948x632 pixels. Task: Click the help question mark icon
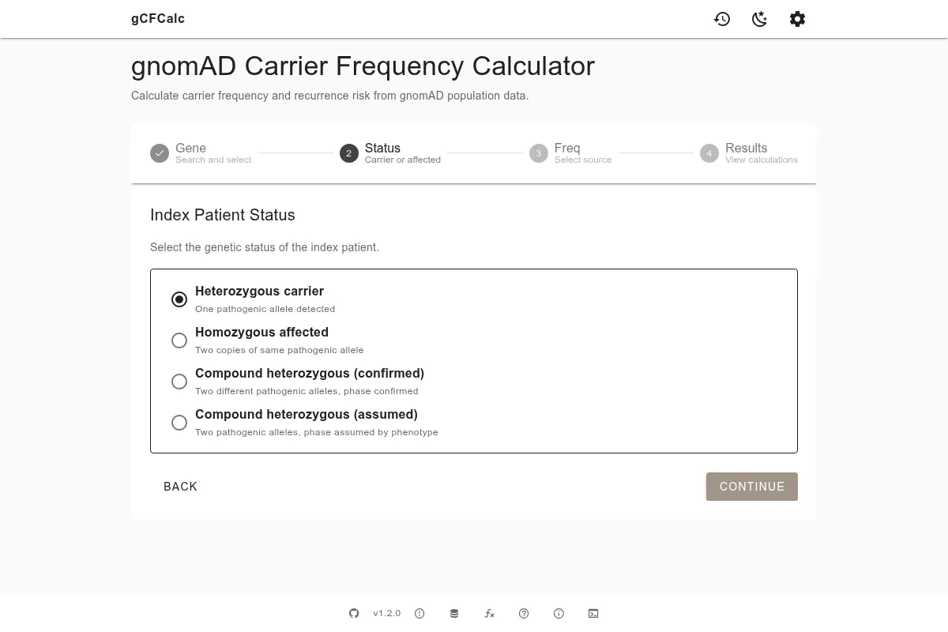click(x=524, y=613)
